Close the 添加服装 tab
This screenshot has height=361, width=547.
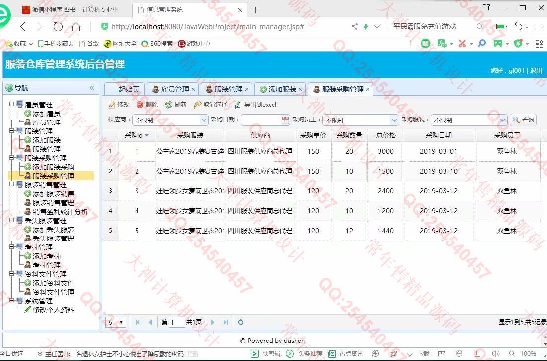coord(300,89)
